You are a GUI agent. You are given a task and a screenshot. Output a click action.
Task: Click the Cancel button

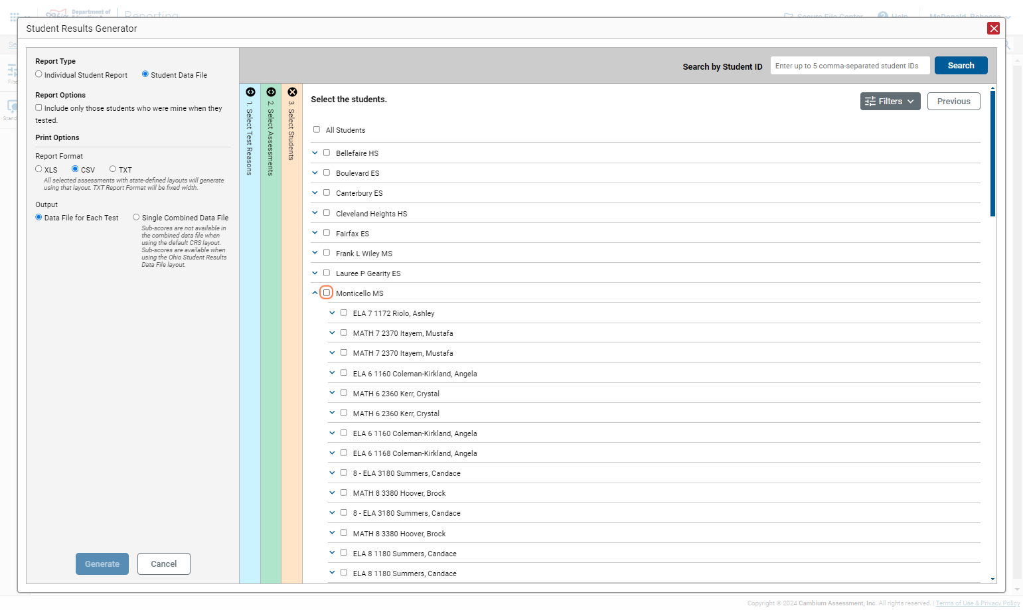(x=164, y=564)
